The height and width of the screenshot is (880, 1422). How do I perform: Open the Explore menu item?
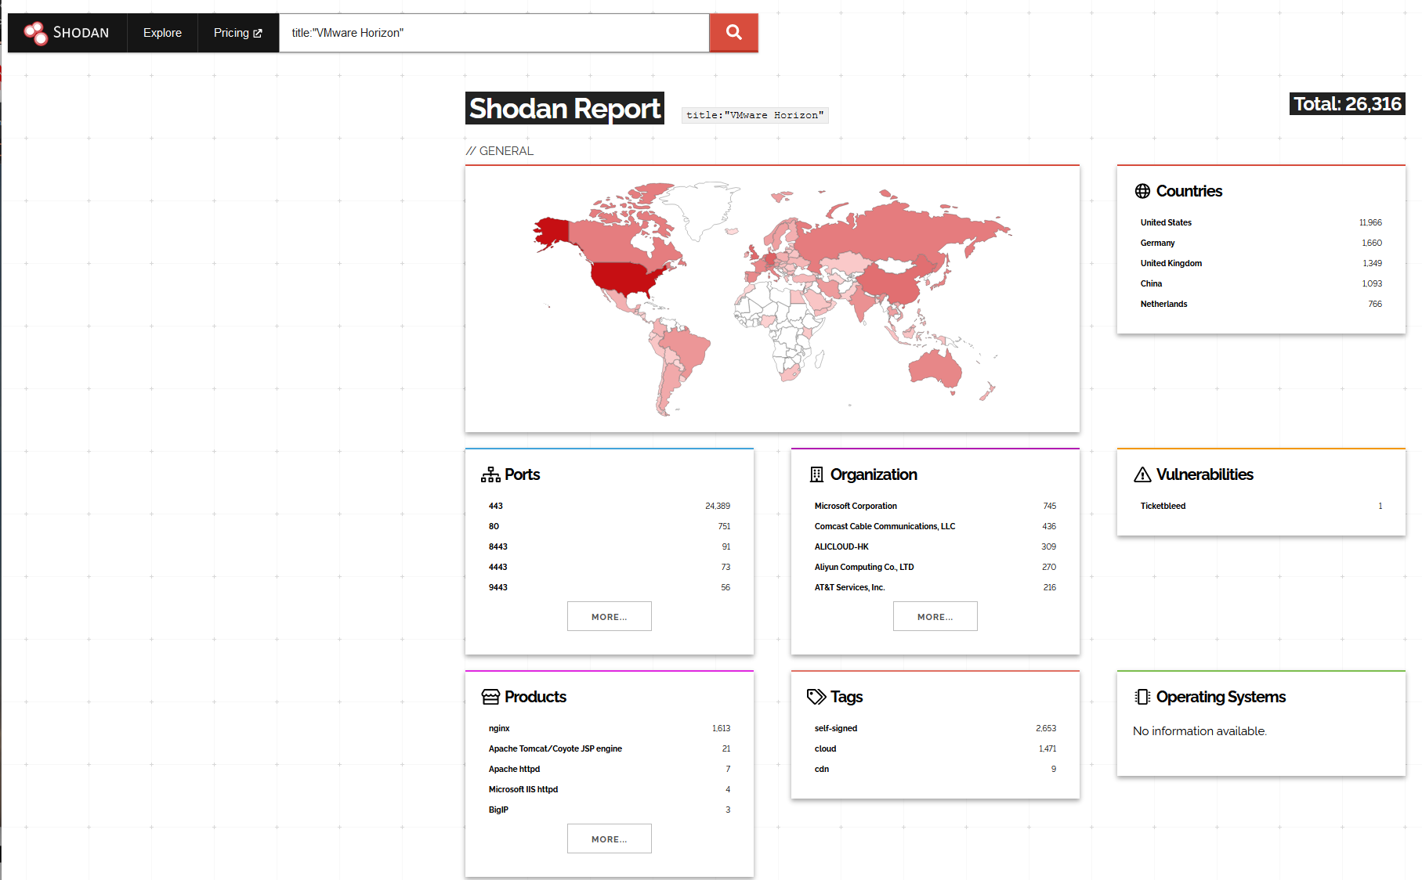click(162, 33)
